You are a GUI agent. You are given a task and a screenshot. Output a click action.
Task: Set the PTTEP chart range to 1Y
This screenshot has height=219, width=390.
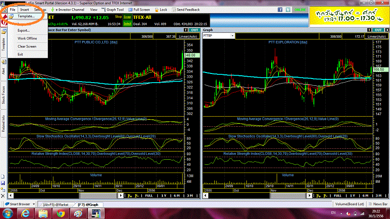click(352, 196)
